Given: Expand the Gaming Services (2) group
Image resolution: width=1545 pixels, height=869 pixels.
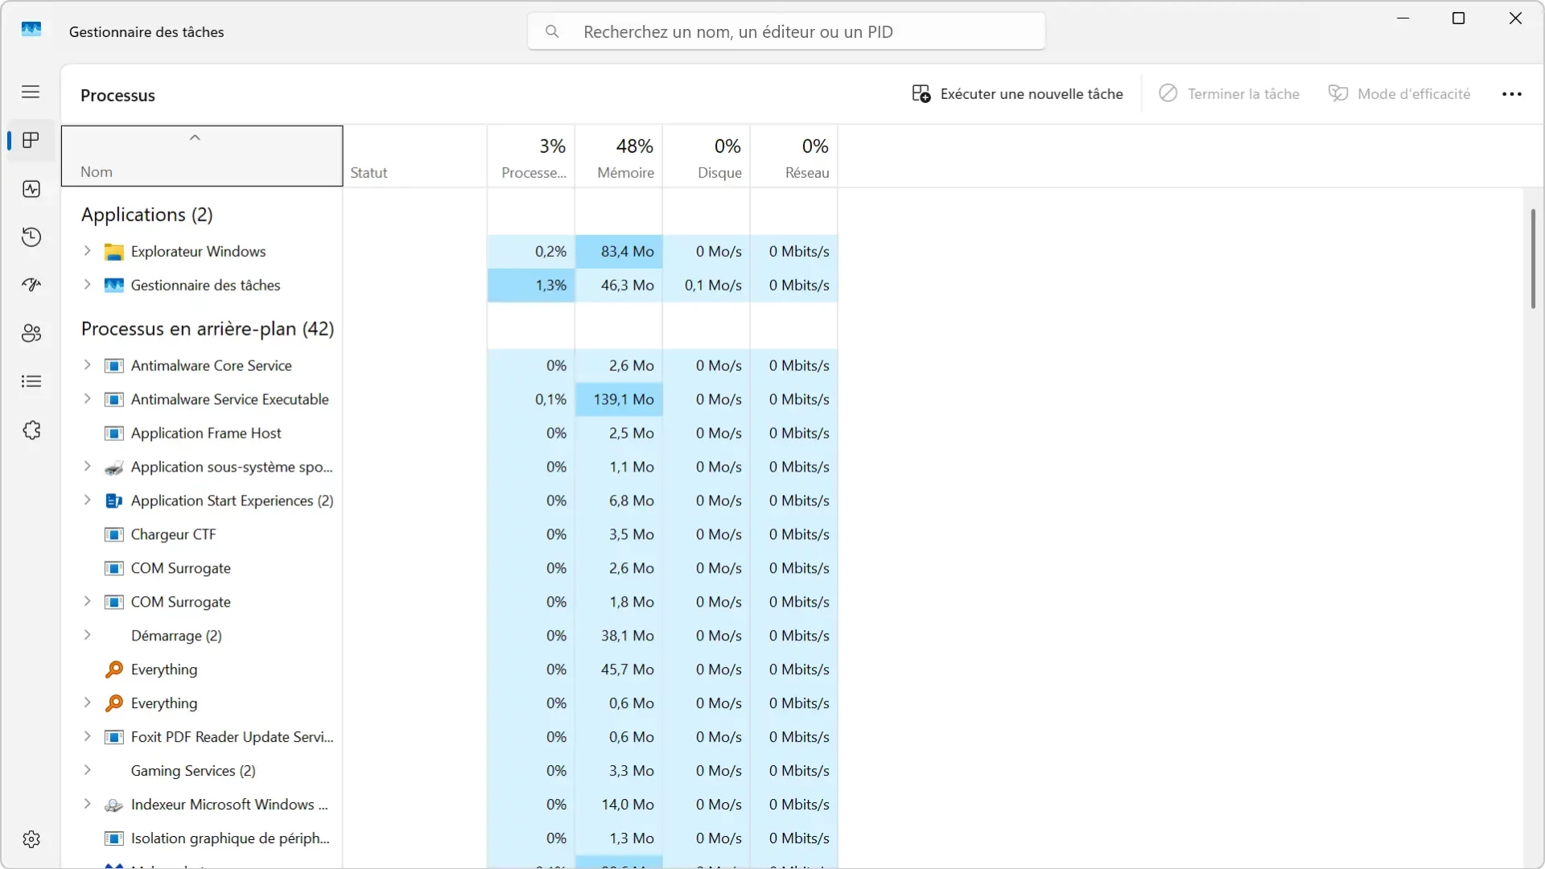Looking at the screenshot, I should click(x=87, y=770).
